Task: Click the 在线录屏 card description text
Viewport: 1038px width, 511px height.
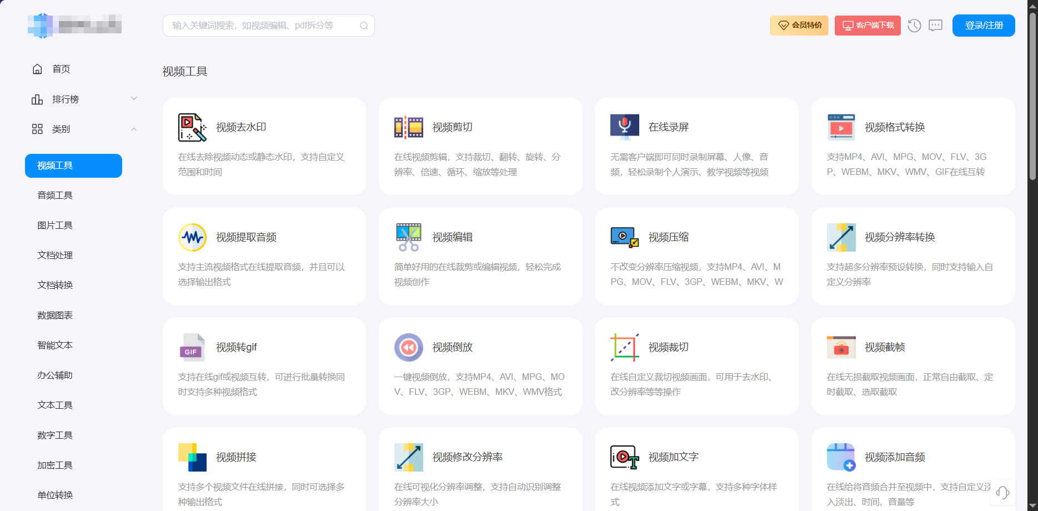Action: pyautogui.click(x=690, y=164)
